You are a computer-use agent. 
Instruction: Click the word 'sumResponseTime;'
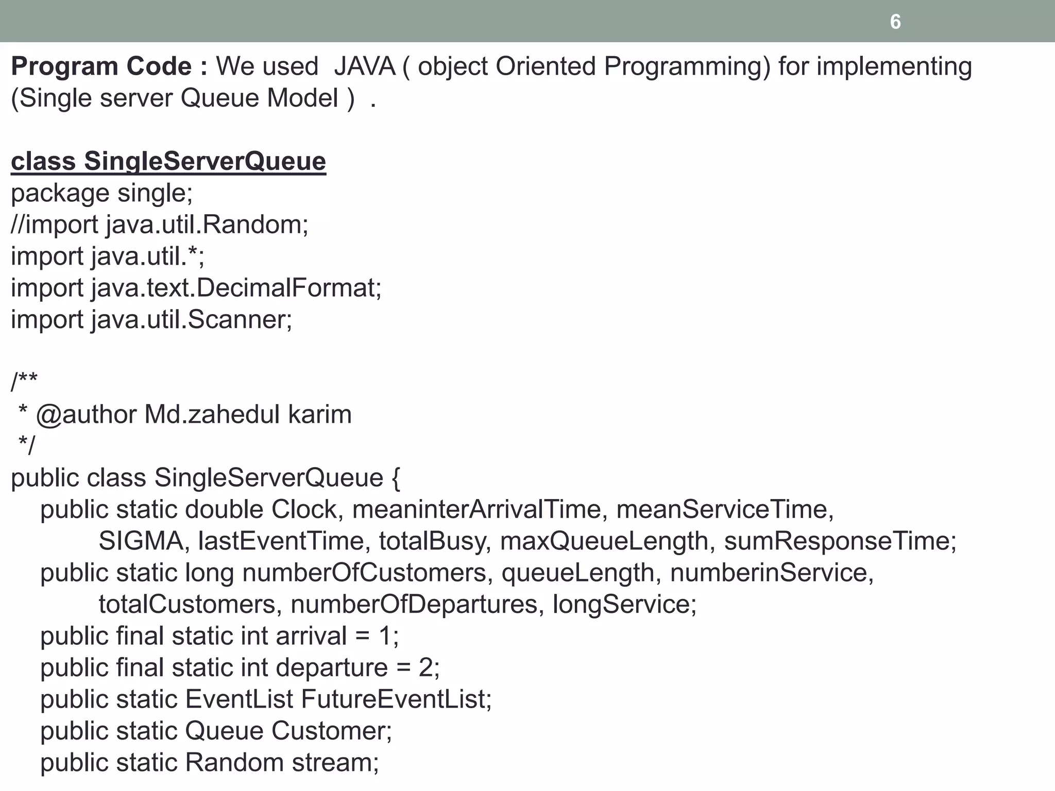coord(840,541)
